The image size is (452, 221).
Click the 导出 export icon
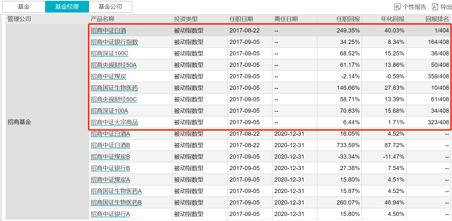click(x=435, y=7)
